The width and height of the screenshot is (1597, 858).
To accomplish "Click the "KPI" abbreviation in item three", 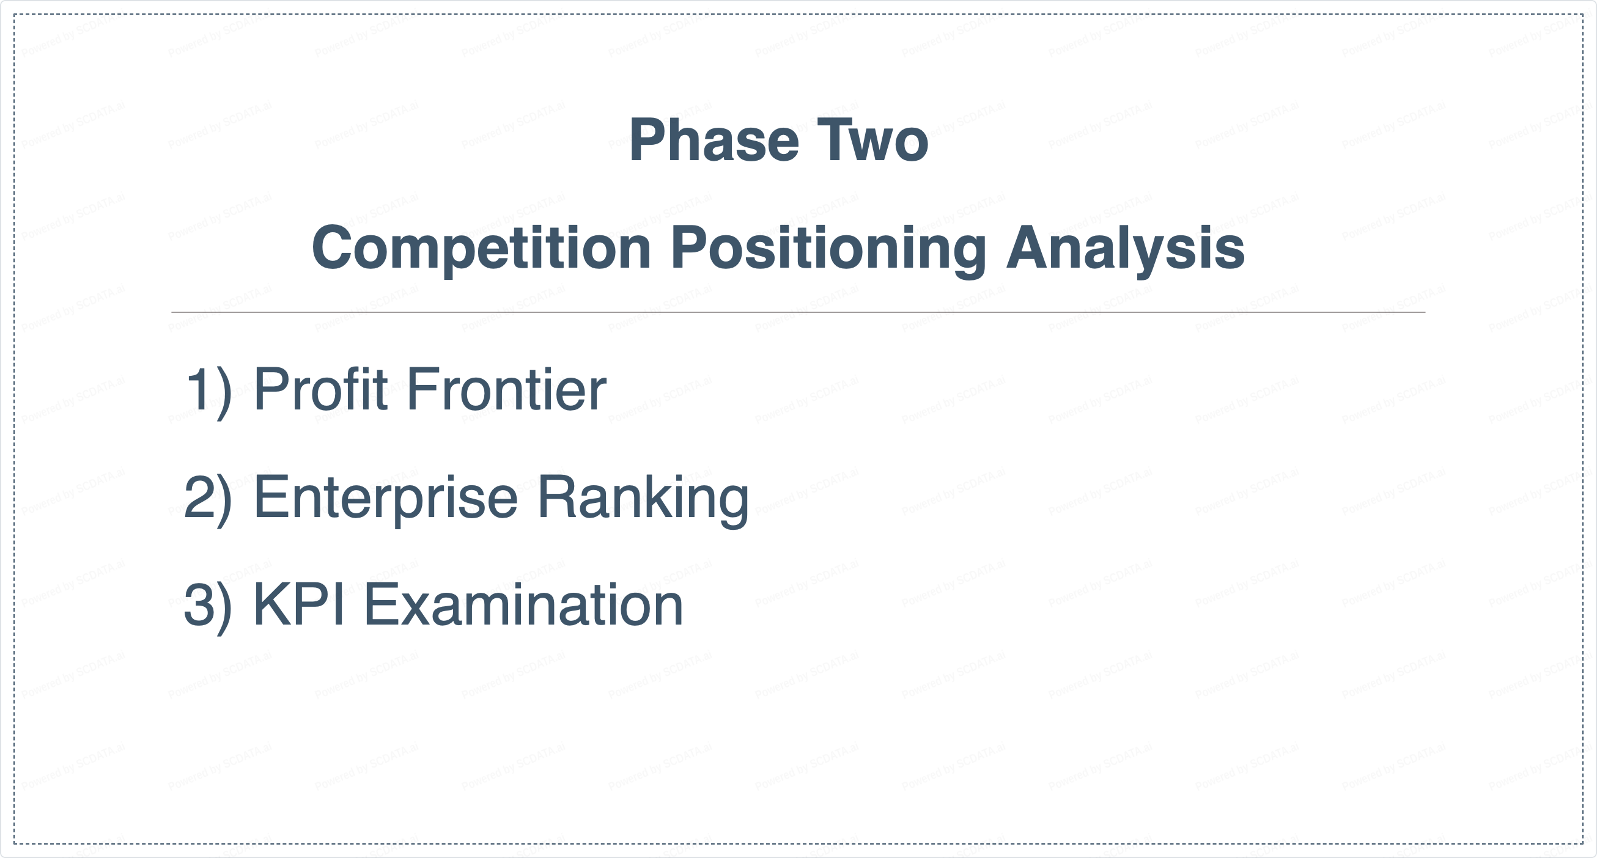I will click(x=299, y=605).
